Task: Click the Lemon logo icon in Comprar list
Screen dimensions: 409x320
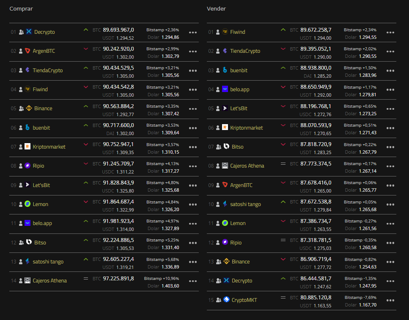Action: [x=27, y=204]
